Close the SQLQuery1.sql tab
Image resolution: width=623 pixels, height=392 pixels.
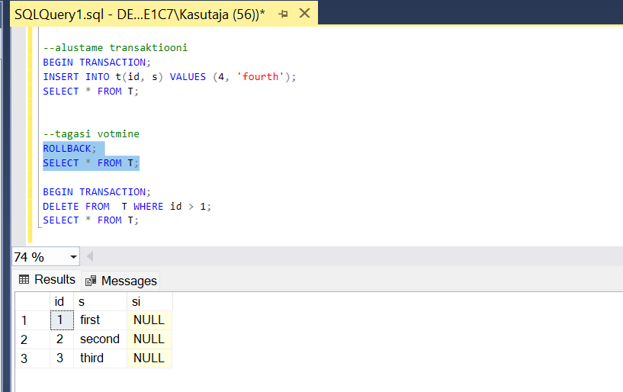304,14
